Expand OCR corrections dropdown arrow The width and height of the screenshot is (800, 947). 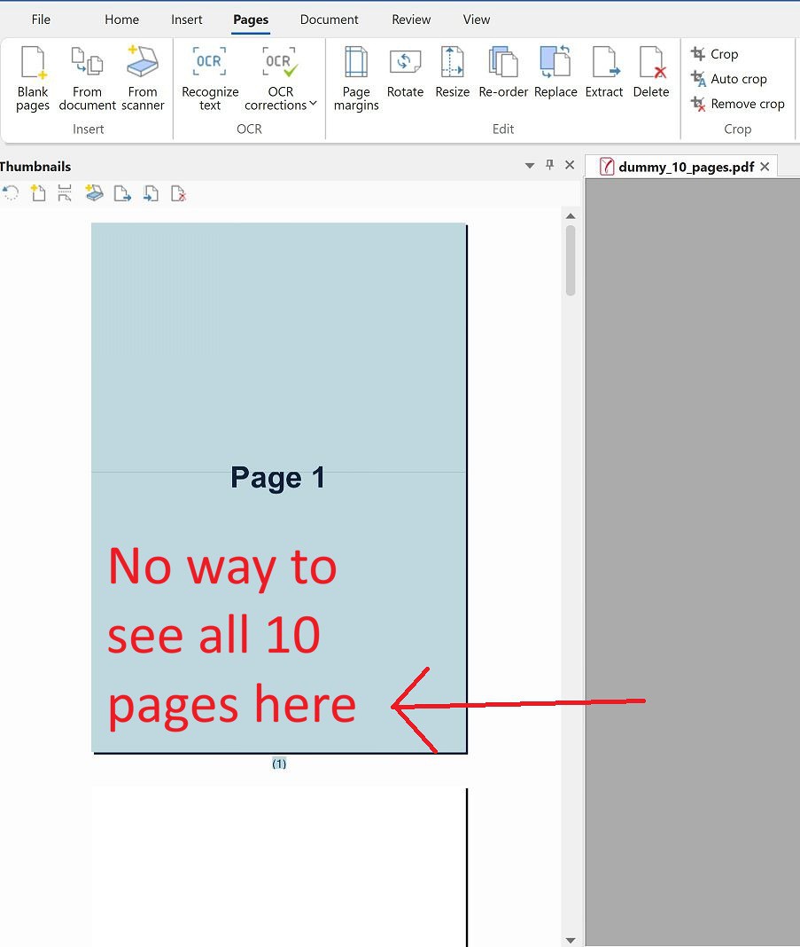click(x=313, y=104)
